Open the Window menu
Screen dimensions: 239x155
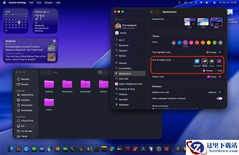tap(49, 3)
